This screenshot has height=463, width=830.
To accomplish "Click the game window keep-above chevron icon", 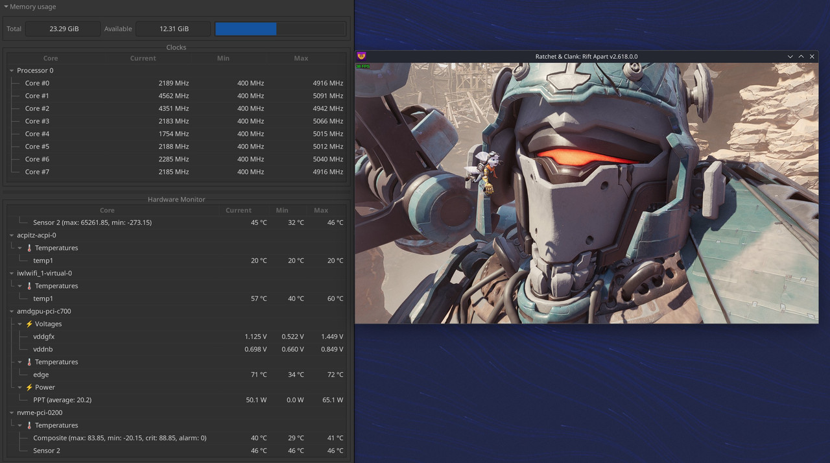I will coord(801,56).
